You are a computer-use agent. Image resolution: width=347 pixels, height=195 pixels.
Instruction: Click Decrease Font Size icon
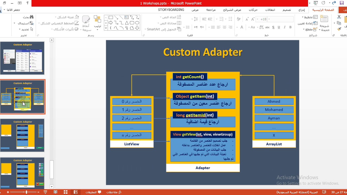pyautogui.click(x=247, y=19)
